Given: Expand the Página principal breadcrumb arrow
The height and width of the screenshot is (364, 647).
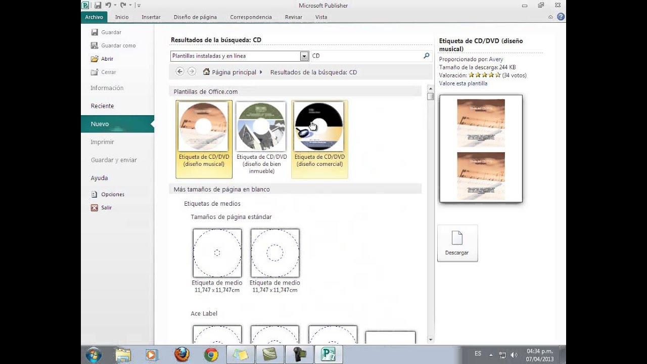Looking at the screenshot, I should [261, 72].
